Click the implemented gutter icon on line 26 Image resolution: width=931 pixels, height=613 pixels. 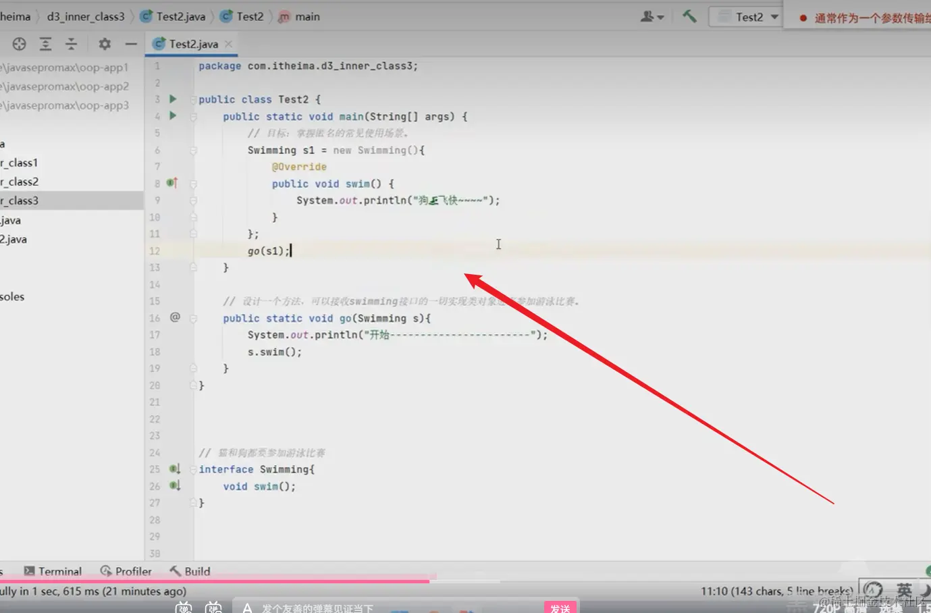(x=174, y=485)
